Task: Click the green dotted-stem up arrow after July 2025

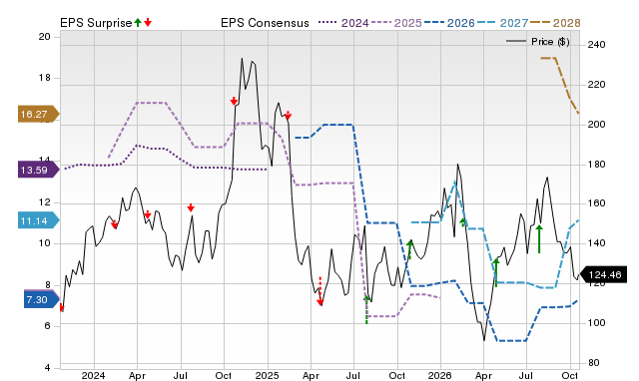Action: 366,310
